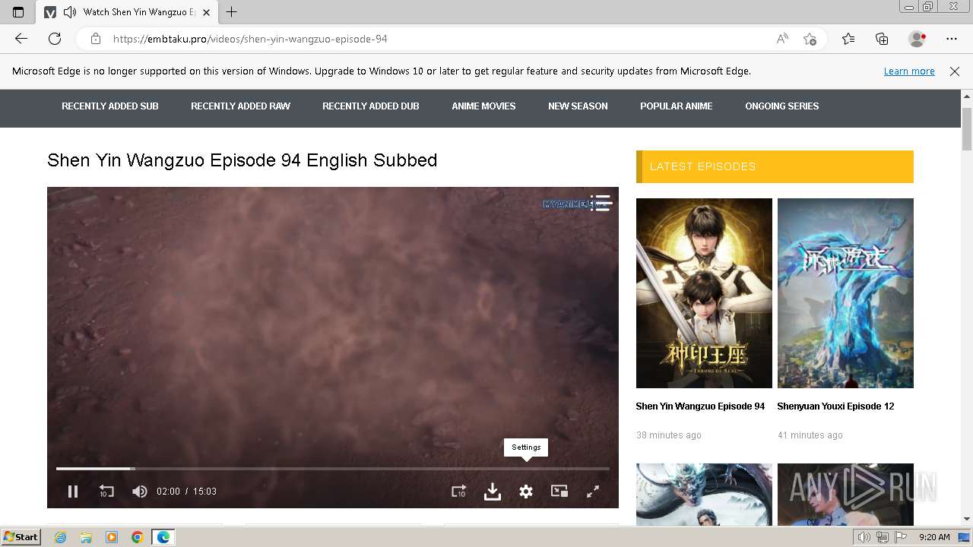Open RECENTLY ADDED SUB menu
The height and width of the screenshot is (547, 973).
coord(110,106)
